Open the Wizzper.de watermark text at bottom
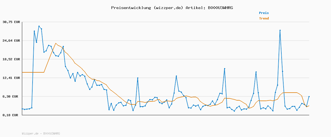The height and width of the screenshot is (137, 331). pos(41,133)
